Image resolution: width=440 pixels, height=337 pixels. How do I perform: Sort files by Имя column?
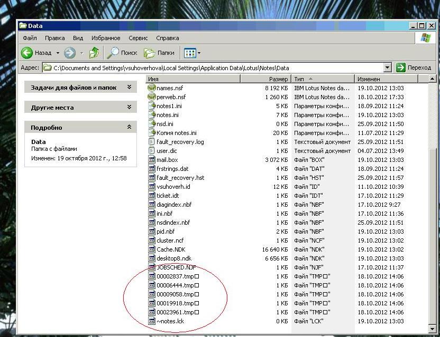tap(193, 79)
